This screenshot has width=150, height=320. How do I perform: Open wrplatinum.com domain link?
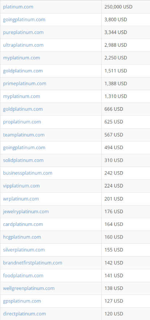click(x=21, y=199)
